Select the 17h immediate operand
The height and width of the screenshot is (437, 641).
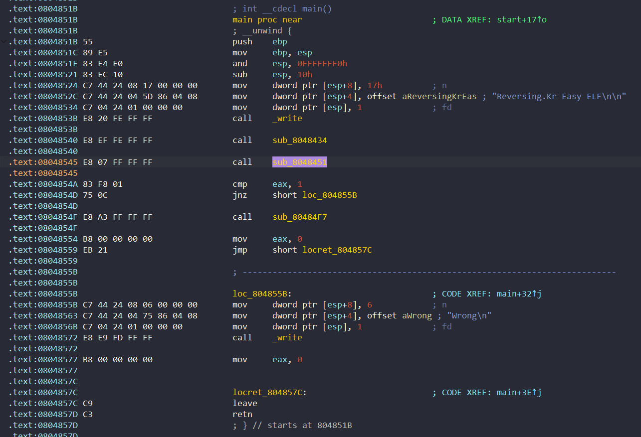click(x=375, y=85)
